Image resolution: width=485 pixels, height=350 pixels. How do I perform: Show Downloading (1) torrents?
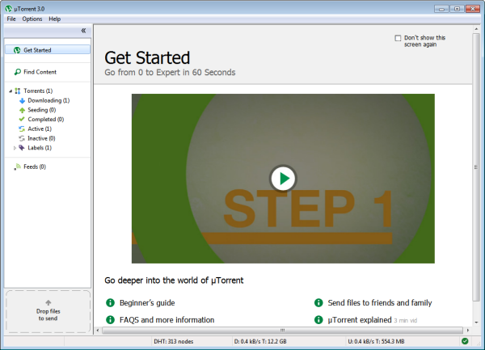(x=48, y=100)
